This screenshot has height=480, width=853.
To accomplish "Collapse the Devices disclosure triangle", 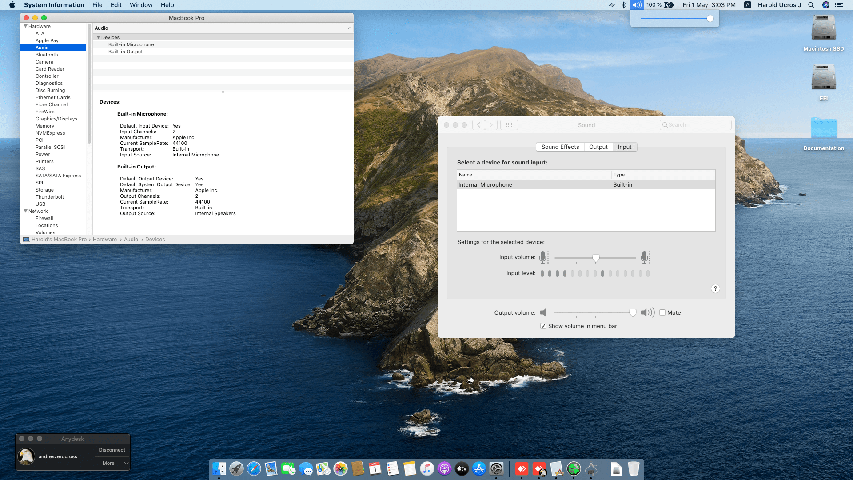I will (x=98, y=37).
